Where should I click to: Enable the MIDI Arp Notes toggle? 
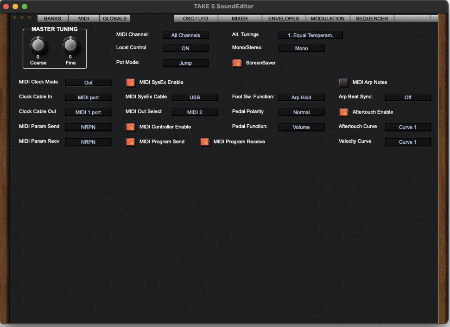pos(343,83)
